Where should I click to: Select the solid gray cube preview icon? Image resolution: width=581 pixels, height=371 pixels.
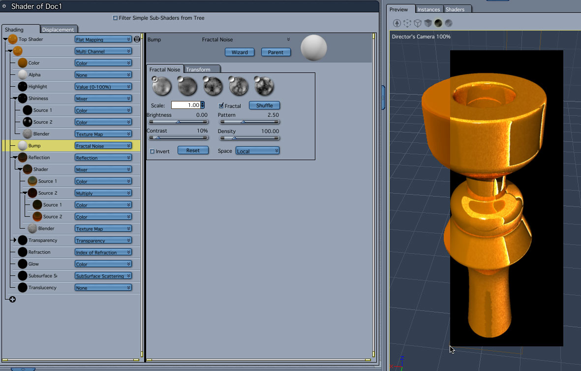pyautogui.click(x=428, y=23)
